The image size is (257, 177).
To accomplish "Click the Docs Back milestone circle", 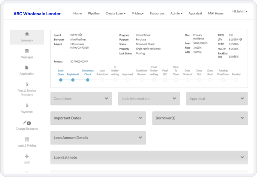I will [210, 80].
